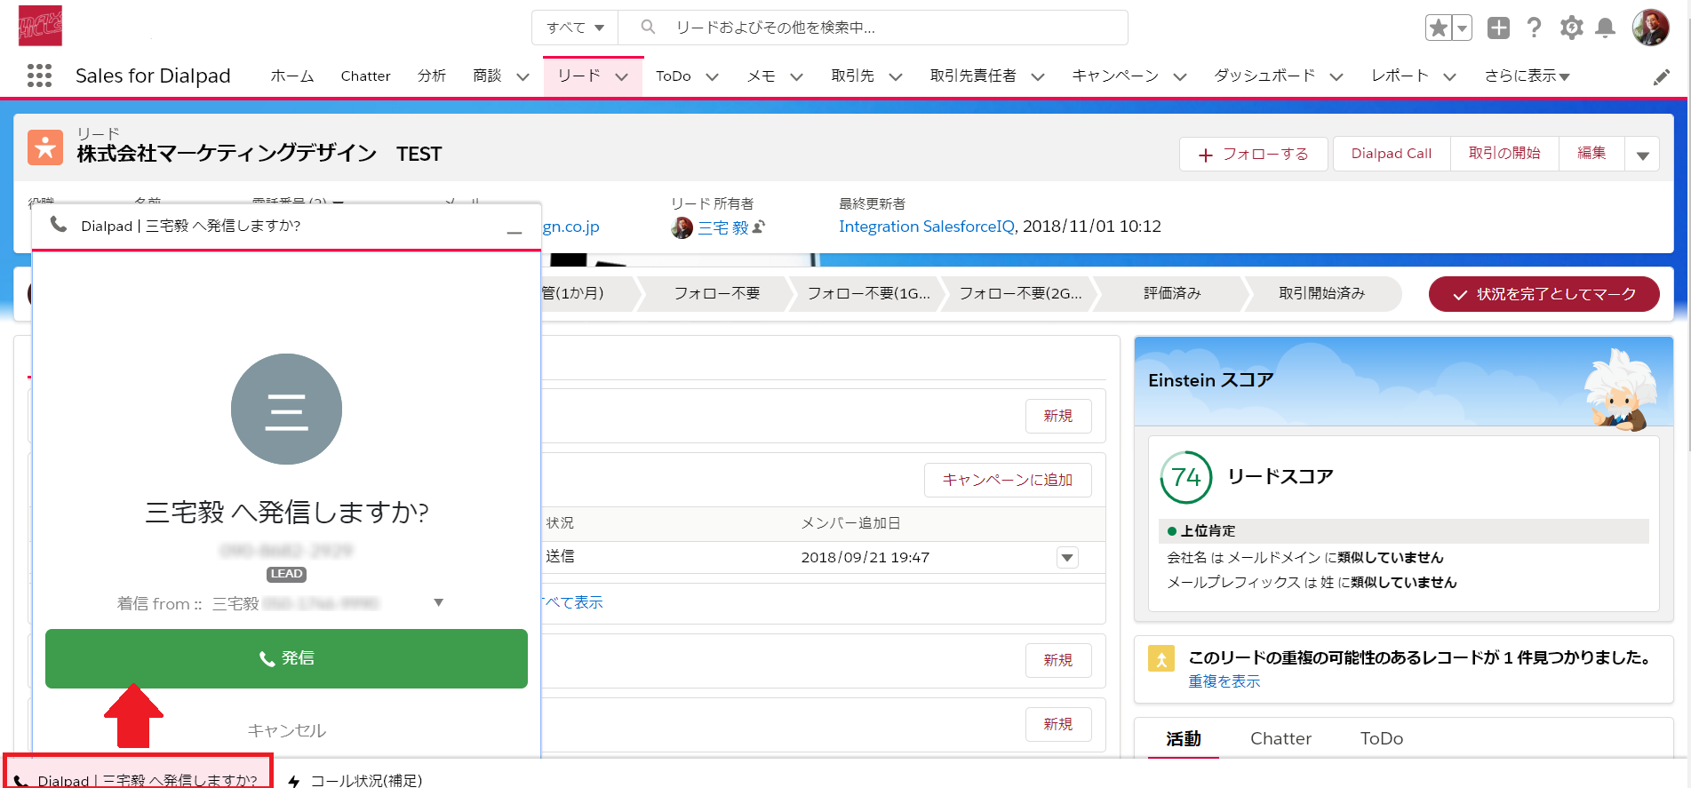Image resolution: width=1691 pixels, height=788 pixels.
Task: Switch to the Chatter activity tab
Action: 1280,738
